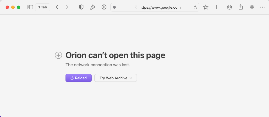This screenshot has width=269, height=117.
Task: Maximize the window with green button
Action: point(19,7)
